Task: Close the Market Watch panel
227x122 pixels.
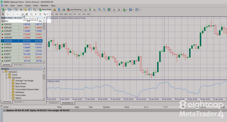Action: (x=44, y=18)
